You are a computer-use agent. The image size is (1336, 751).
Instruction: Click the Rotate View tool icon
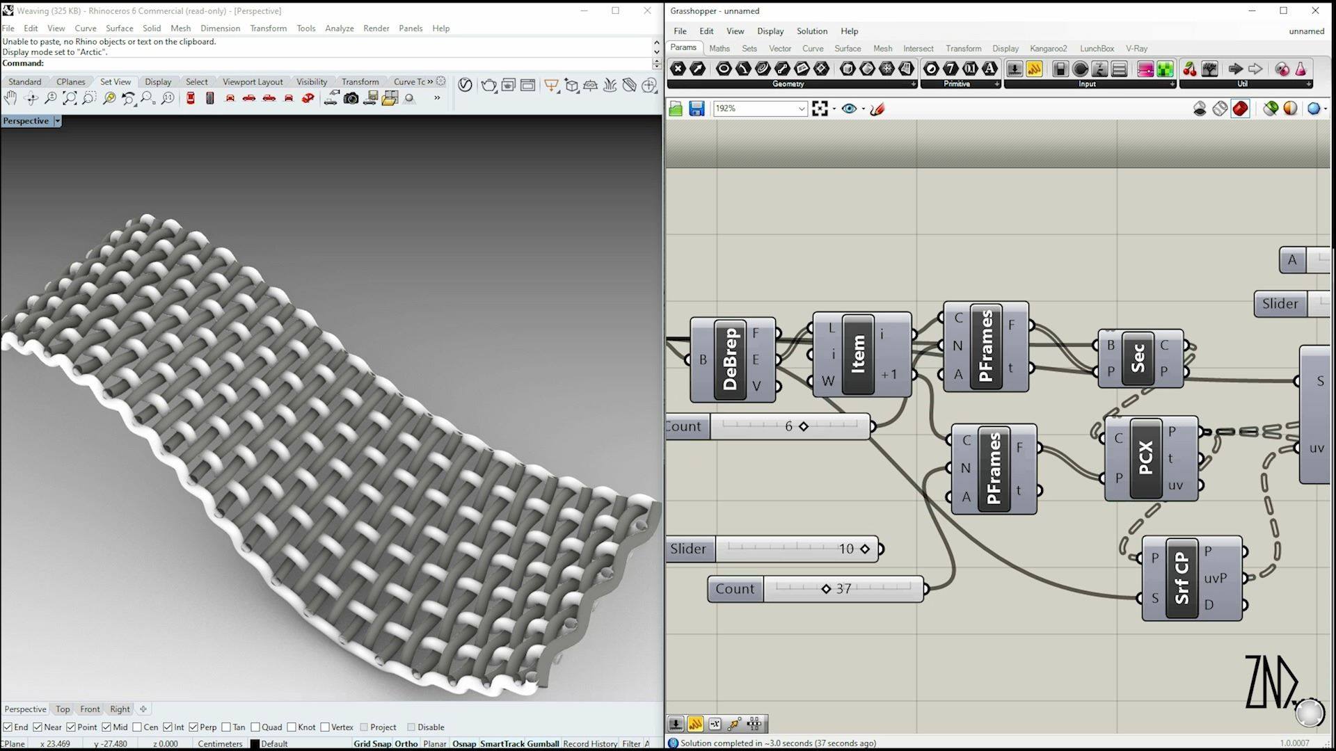coord(31,99)
